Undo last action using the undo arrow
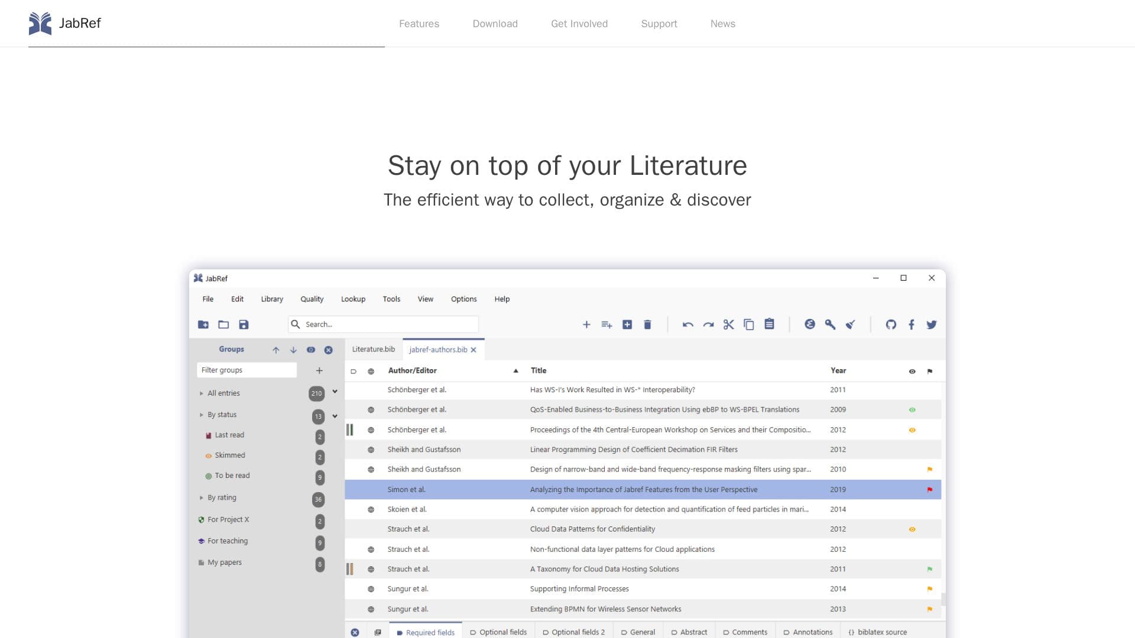Viewport: 1135px width, 638px height. point(688,324)
